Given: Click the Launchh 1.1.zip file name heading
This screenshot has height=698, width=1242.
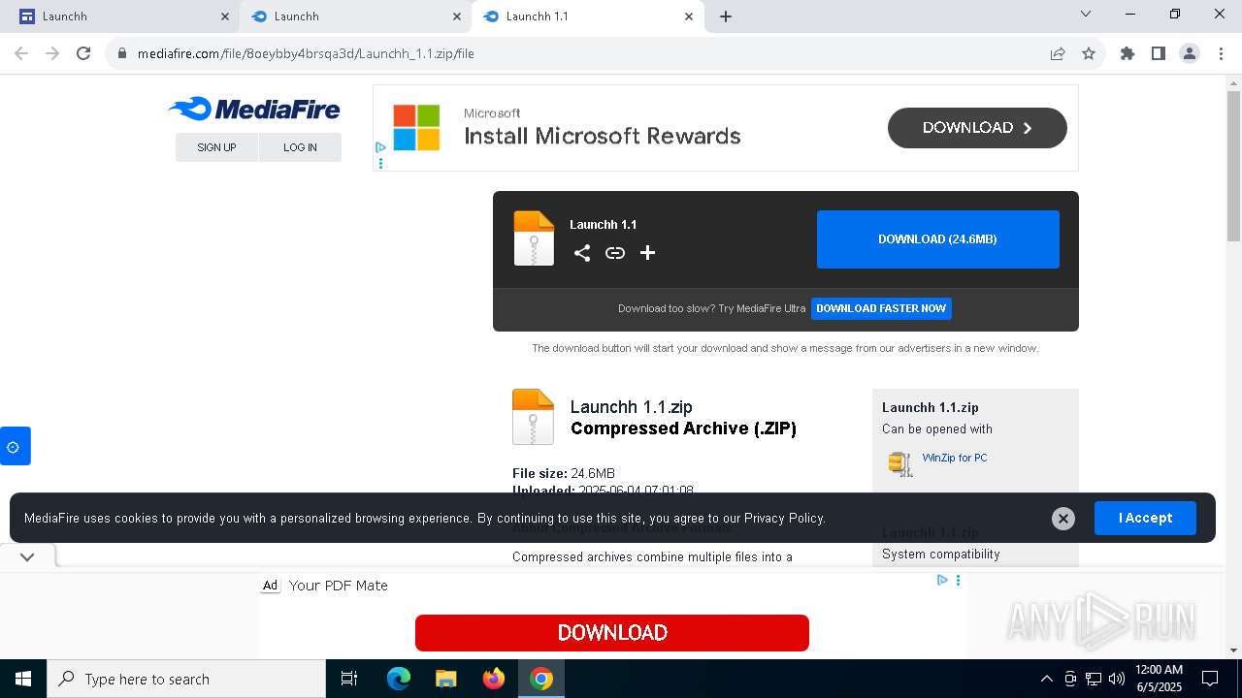Looking at the screenshot, I should point(632,407).
